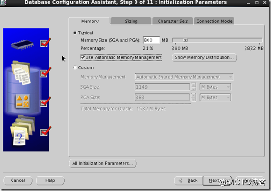Viewport: 271px width, 191px height.
Task: Decrease SGA Size with stepper down arrow
Action: pyautogui.click(x=193, y=89)
